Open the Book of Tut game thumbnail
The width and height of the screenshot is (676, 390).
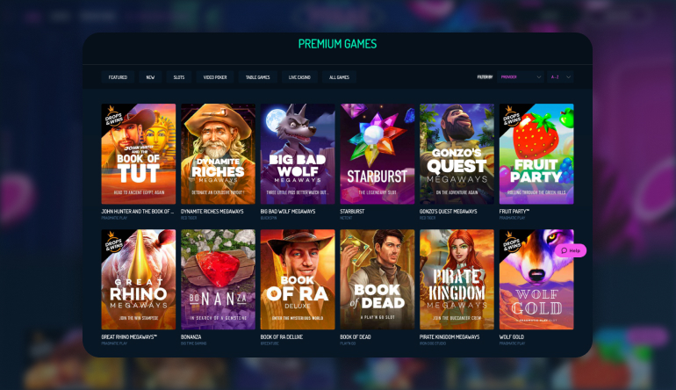click(x=139, y=154)
